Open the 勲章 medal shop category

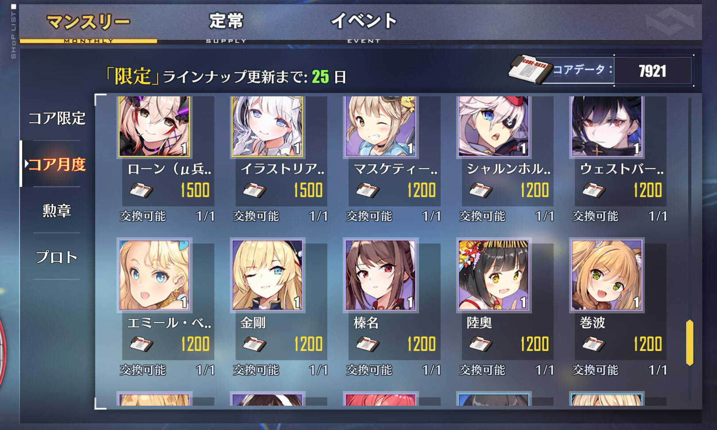[x=57, y=210]
